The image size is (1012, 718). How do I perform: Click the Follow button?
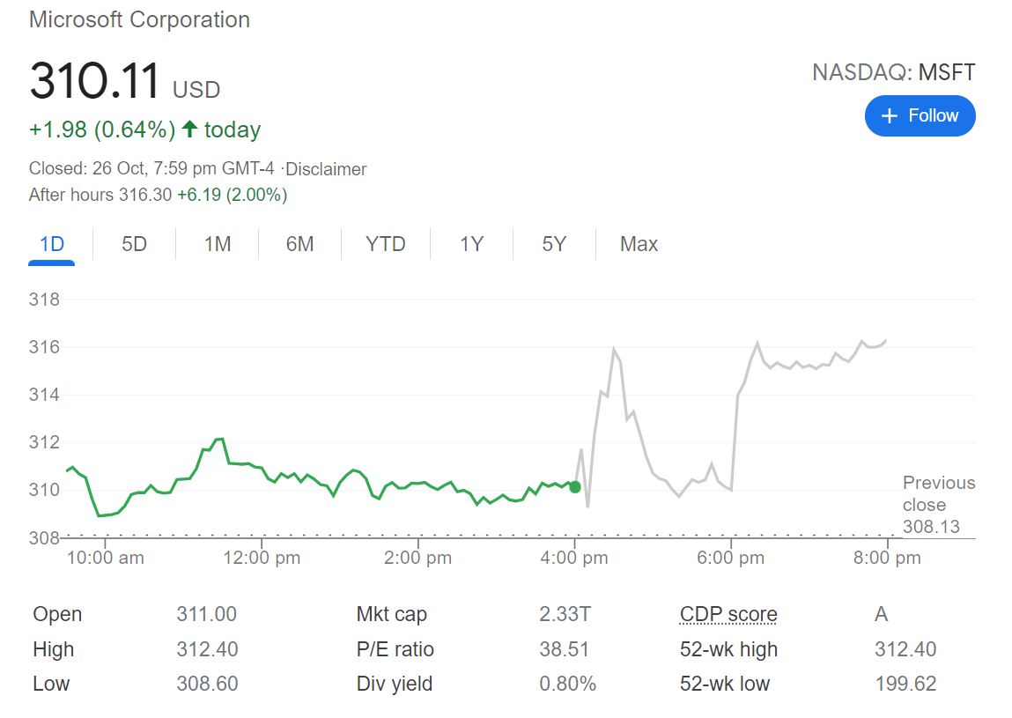[x=920, y=115]
